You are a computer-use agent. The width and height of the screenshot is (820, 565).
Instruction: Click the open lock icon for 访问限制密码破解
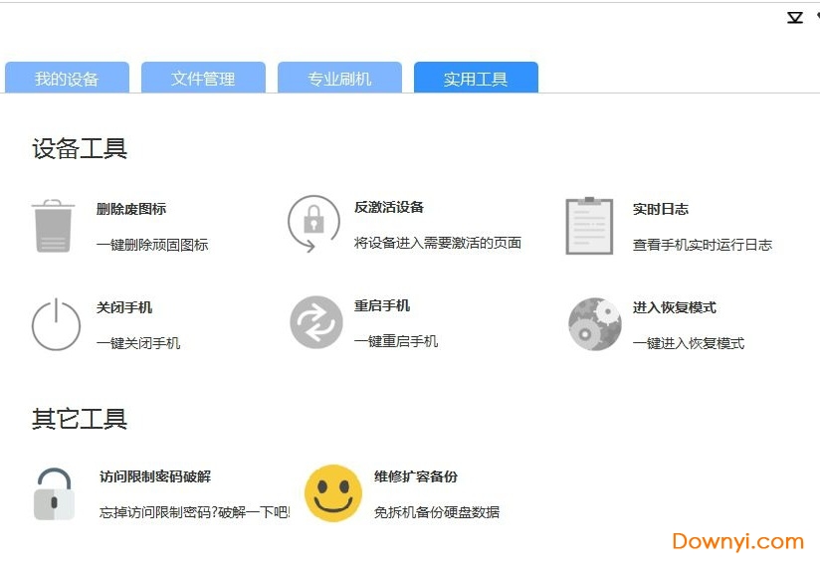pos(54,494)
